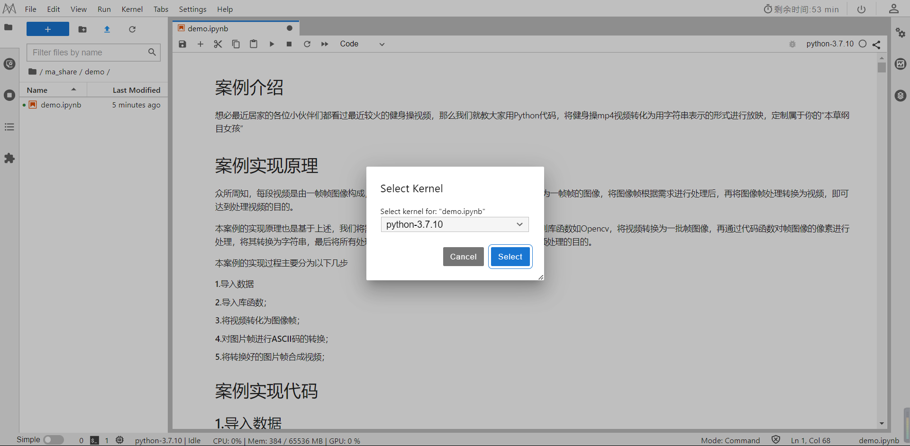Create a new folder
The image size is (910, 446).
tap(82, 29)
